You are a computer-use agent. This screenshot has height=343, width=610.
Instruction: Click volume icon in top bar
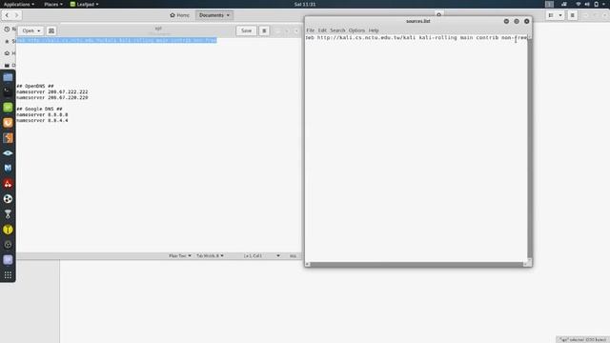(x=587, y=4)
